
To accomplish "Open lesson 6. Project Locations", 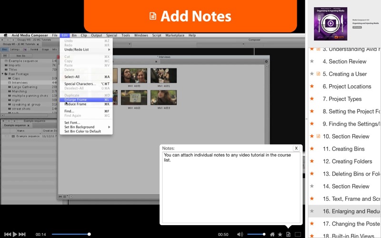I will tap(347, 86).
